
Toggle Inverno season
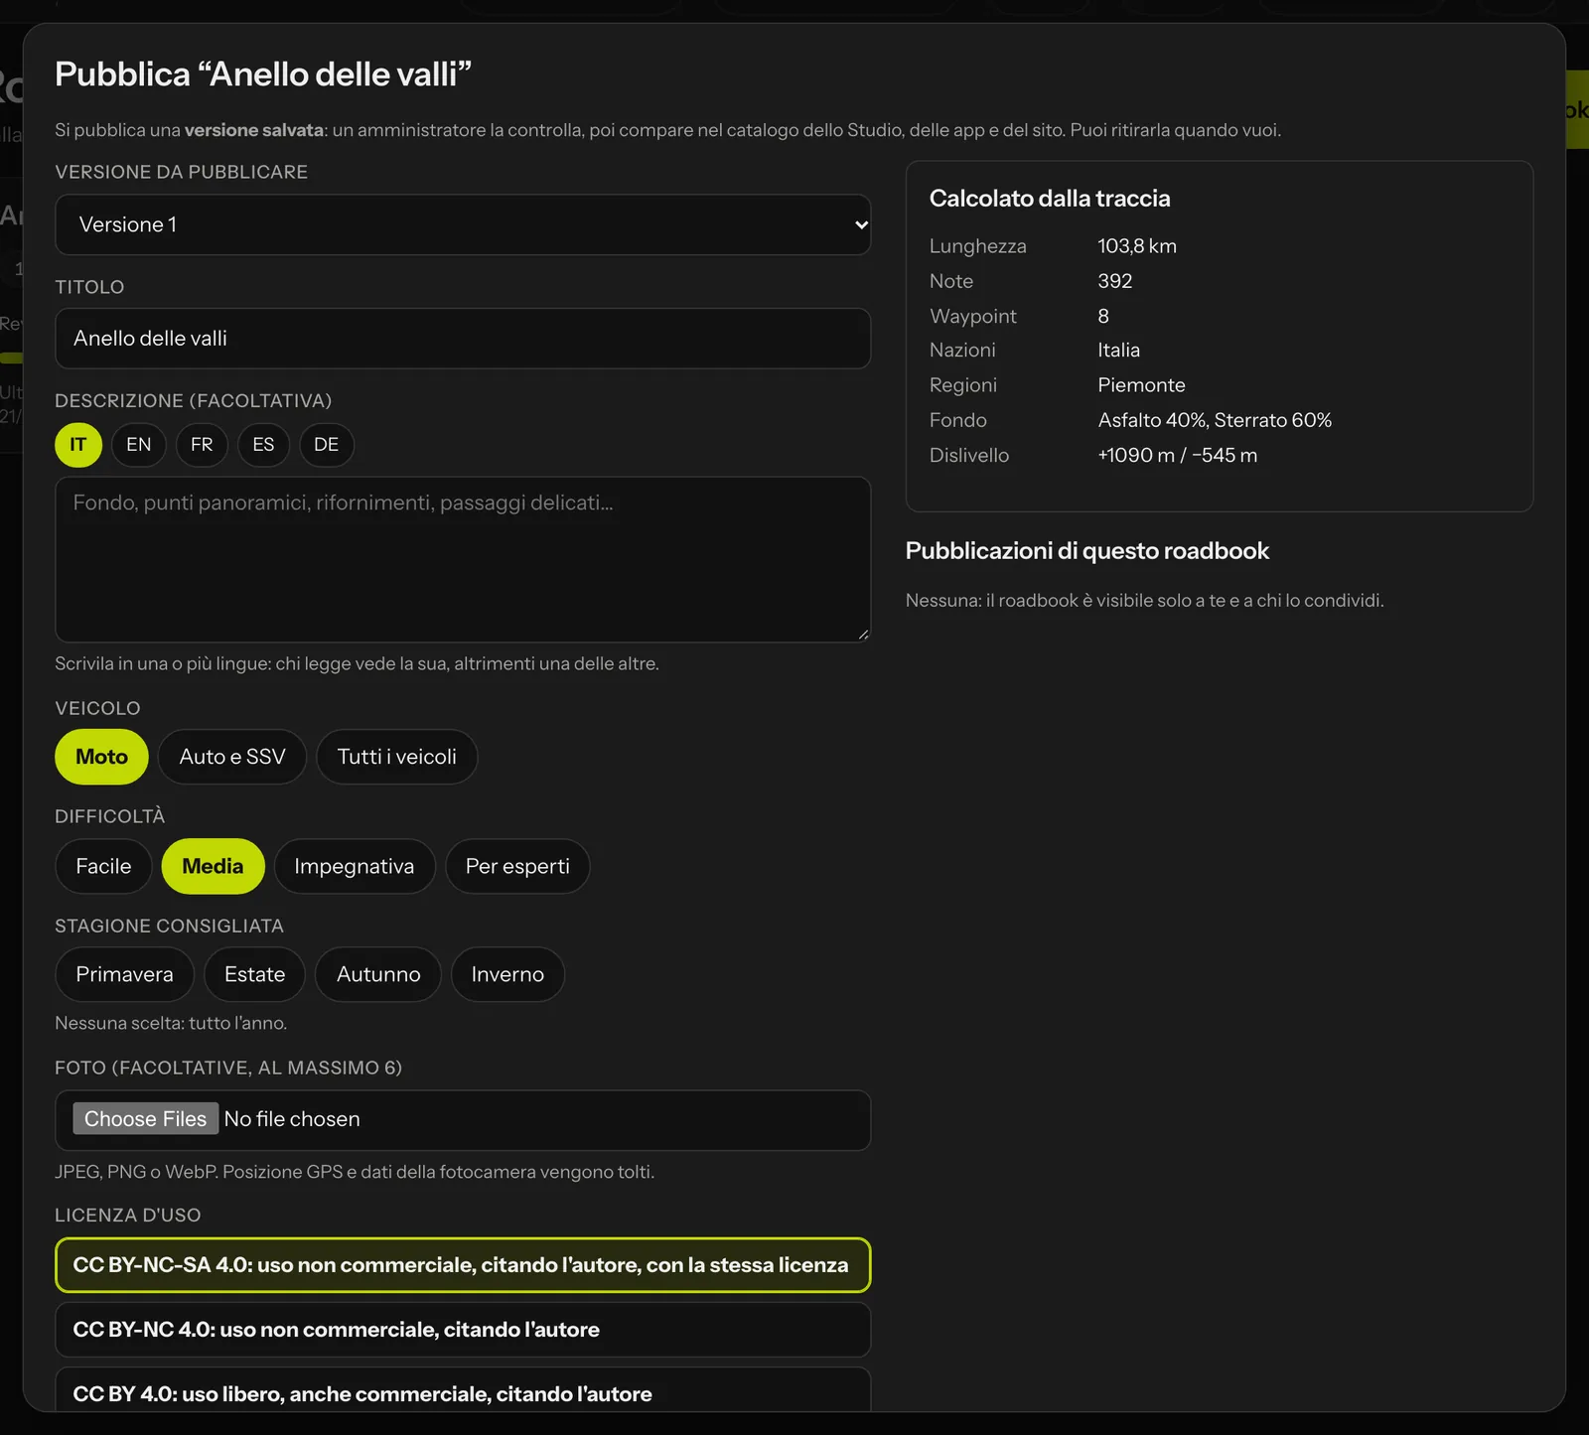tap(507, 974)
